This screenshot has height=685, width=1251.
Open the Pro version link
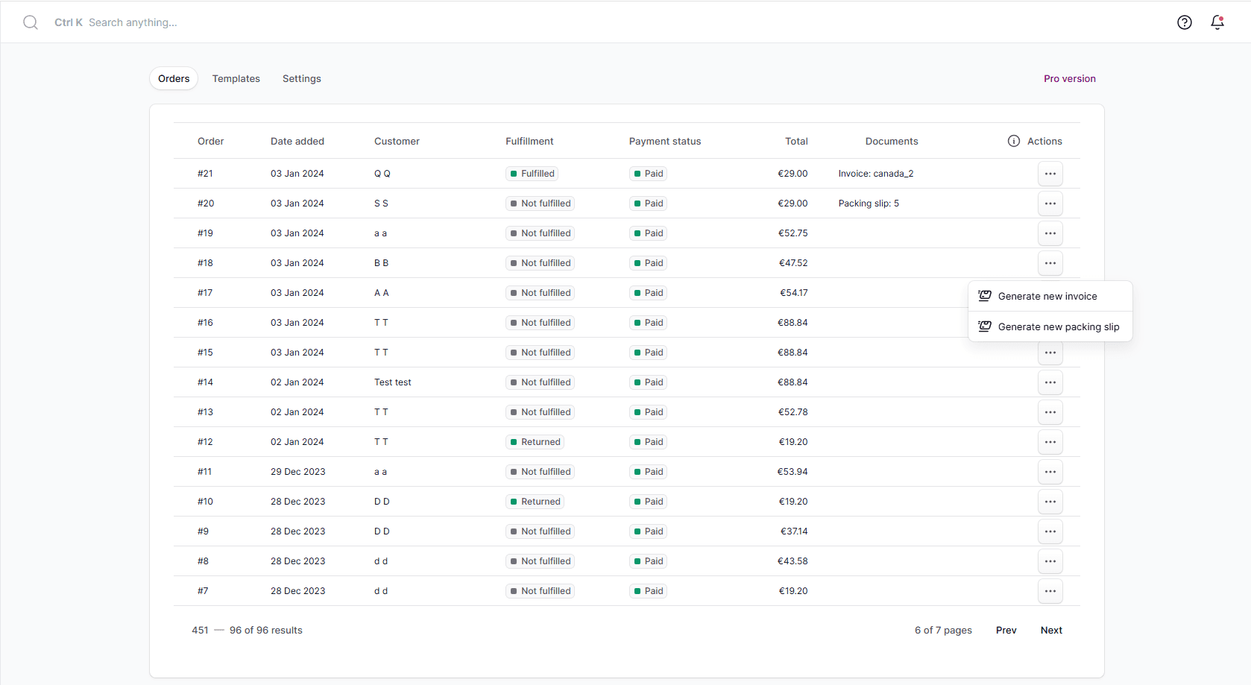click(1069, 78)
